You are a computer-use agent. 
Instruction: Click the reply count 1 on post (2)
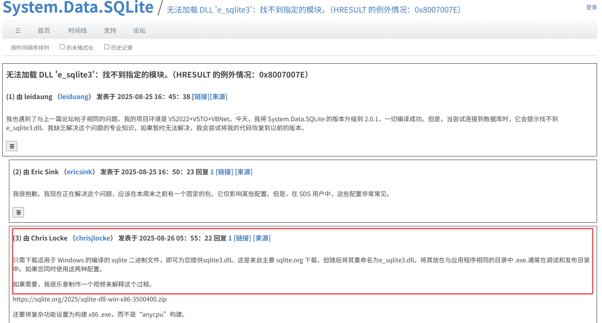(212, 172)
